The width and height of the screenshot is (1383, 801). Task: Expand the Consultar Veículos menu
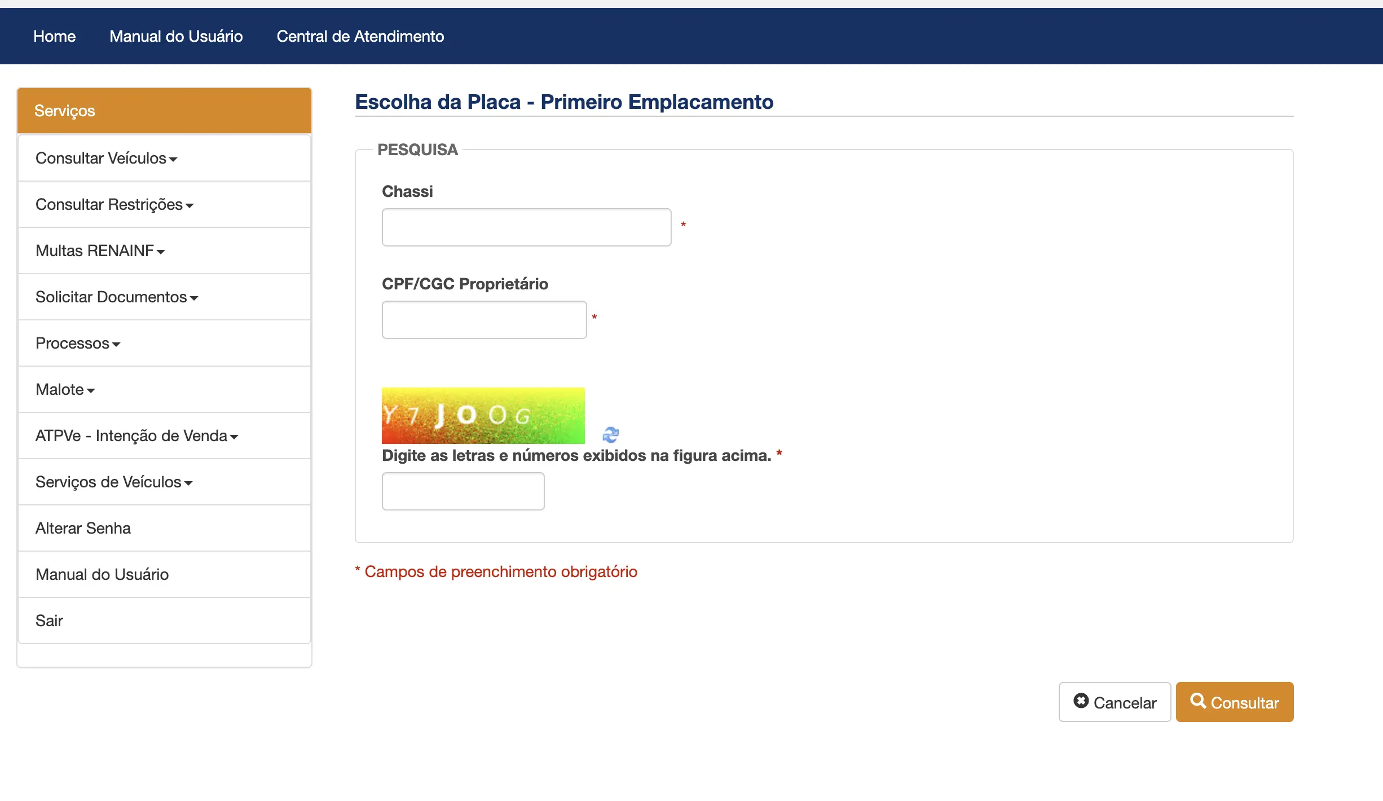tap(107, 159)
